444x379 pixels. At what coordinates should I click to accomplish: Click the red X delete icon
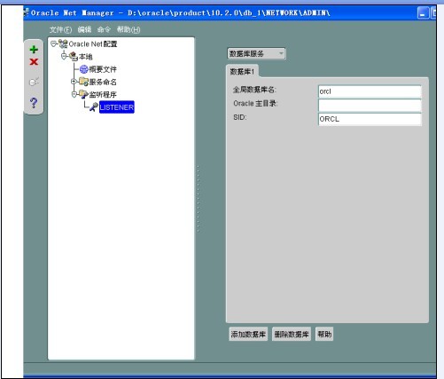(34, 62)
